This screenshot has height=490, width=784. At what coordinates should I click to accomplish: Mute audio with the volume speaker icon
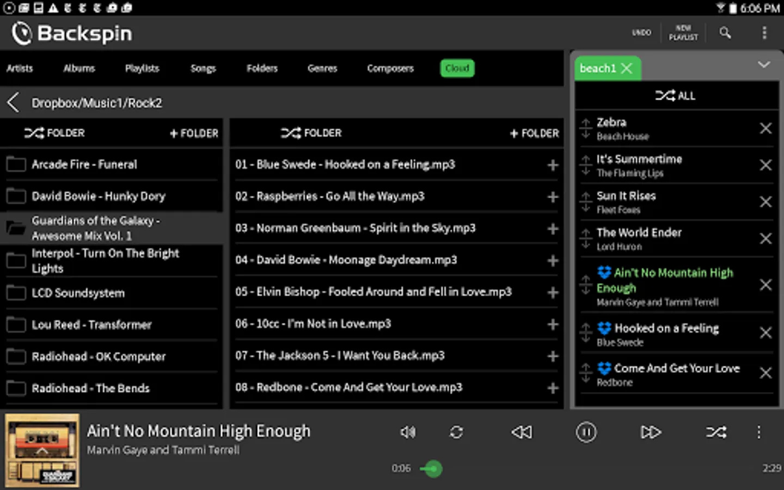[408, 432]
